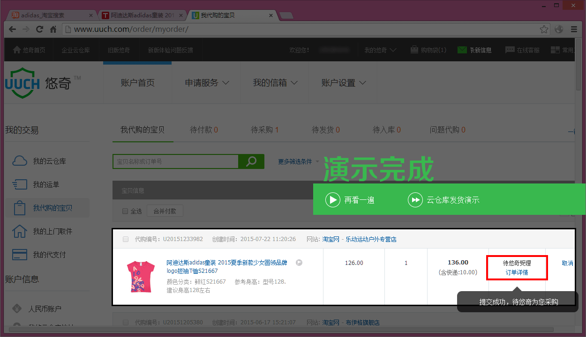Focus the 宝贝名称或订单号 search field
586x337 pixels.
[x=175, y=161]
